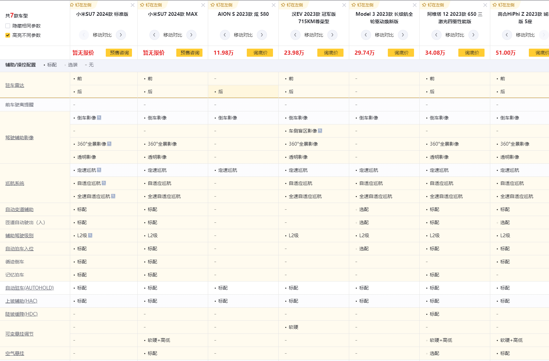Viewport: 549px width, 361px height.
Task: Pin the Model 3 2023款 column to left
Action: coord(363,5)
